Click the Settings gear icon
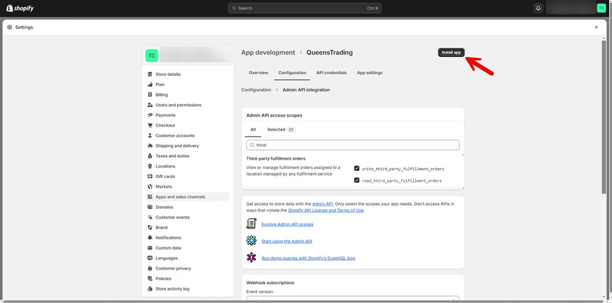This screenshot has height=303, width=612. 10,28
